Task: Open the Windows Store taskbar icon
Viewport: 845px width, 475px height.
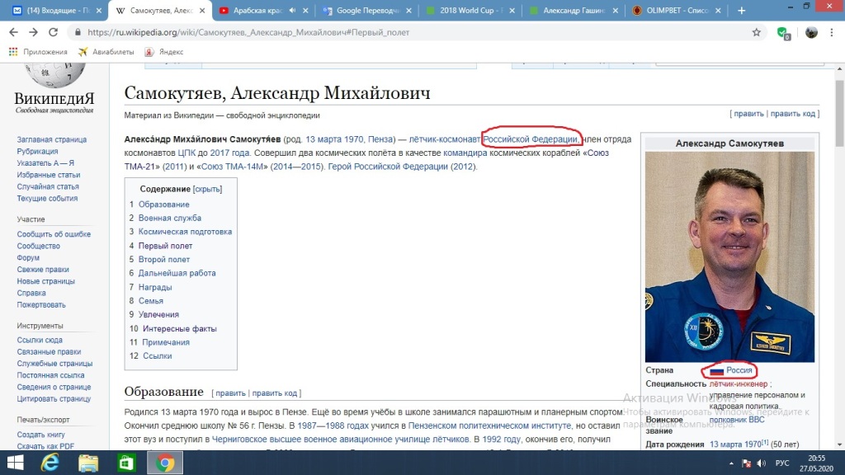Action: pyautogui.click(x=126, y=463)
